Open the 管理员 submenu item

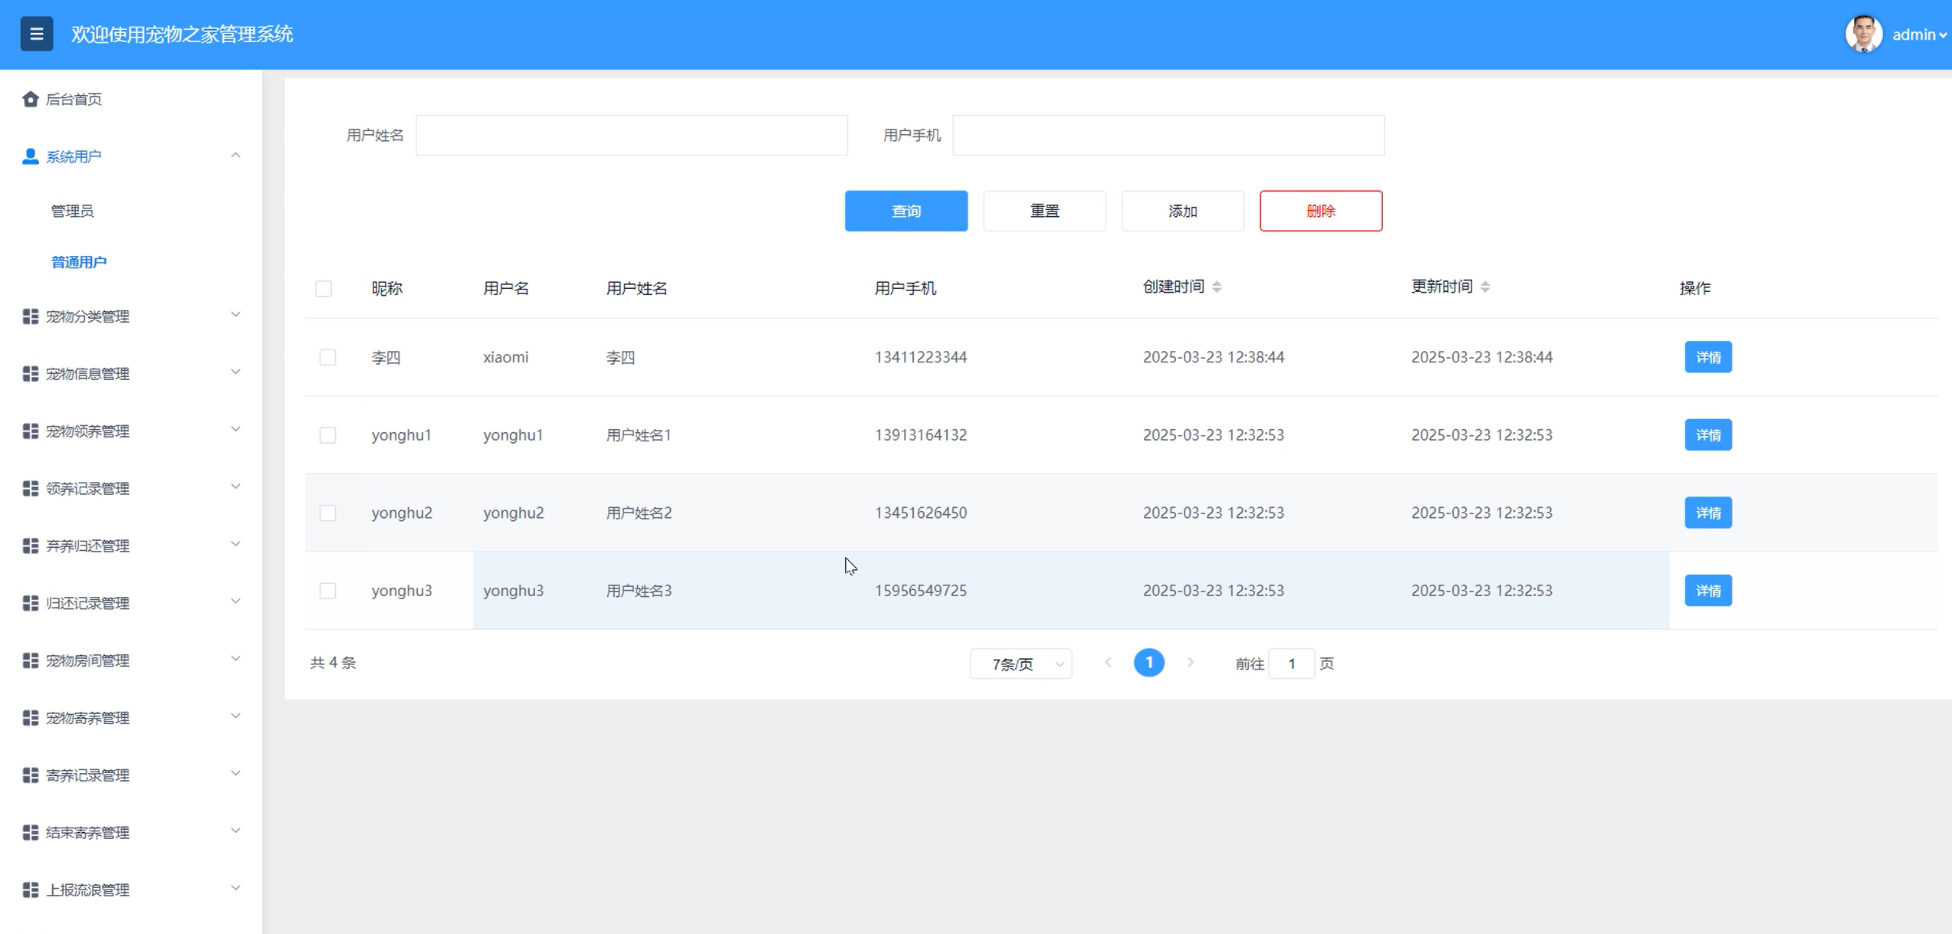point(72,211)
